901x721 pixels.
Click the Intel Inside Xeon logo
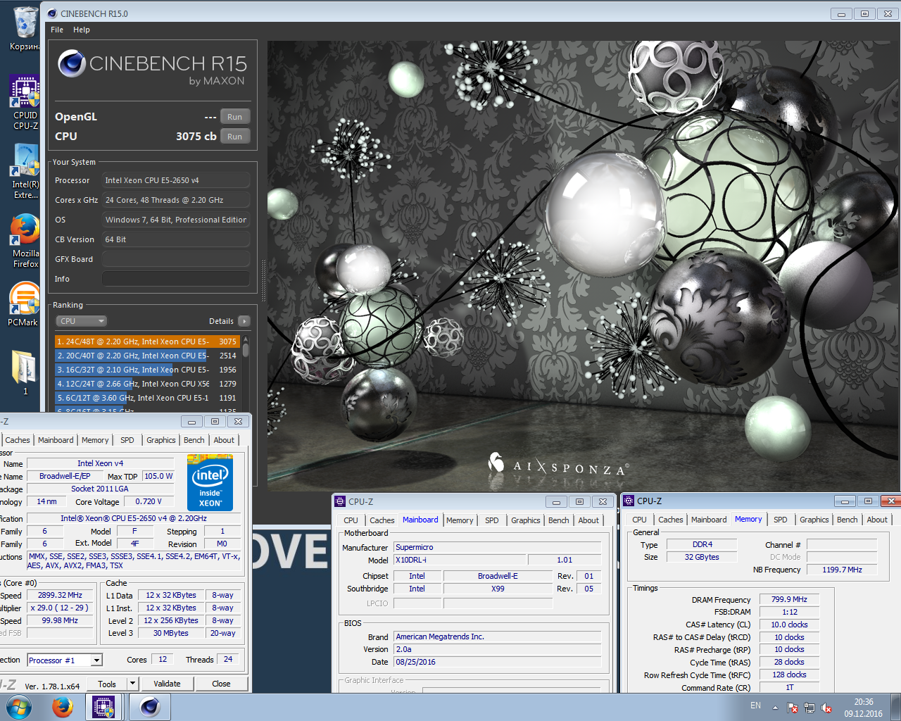click(210, 482)
